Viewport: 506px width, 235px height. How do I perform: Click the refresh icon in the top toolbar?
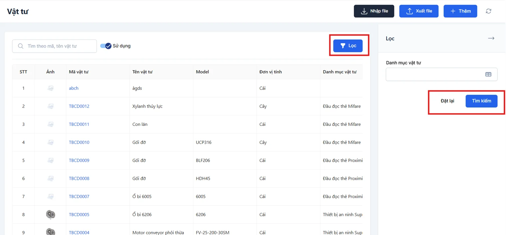[x=488, y=11]
